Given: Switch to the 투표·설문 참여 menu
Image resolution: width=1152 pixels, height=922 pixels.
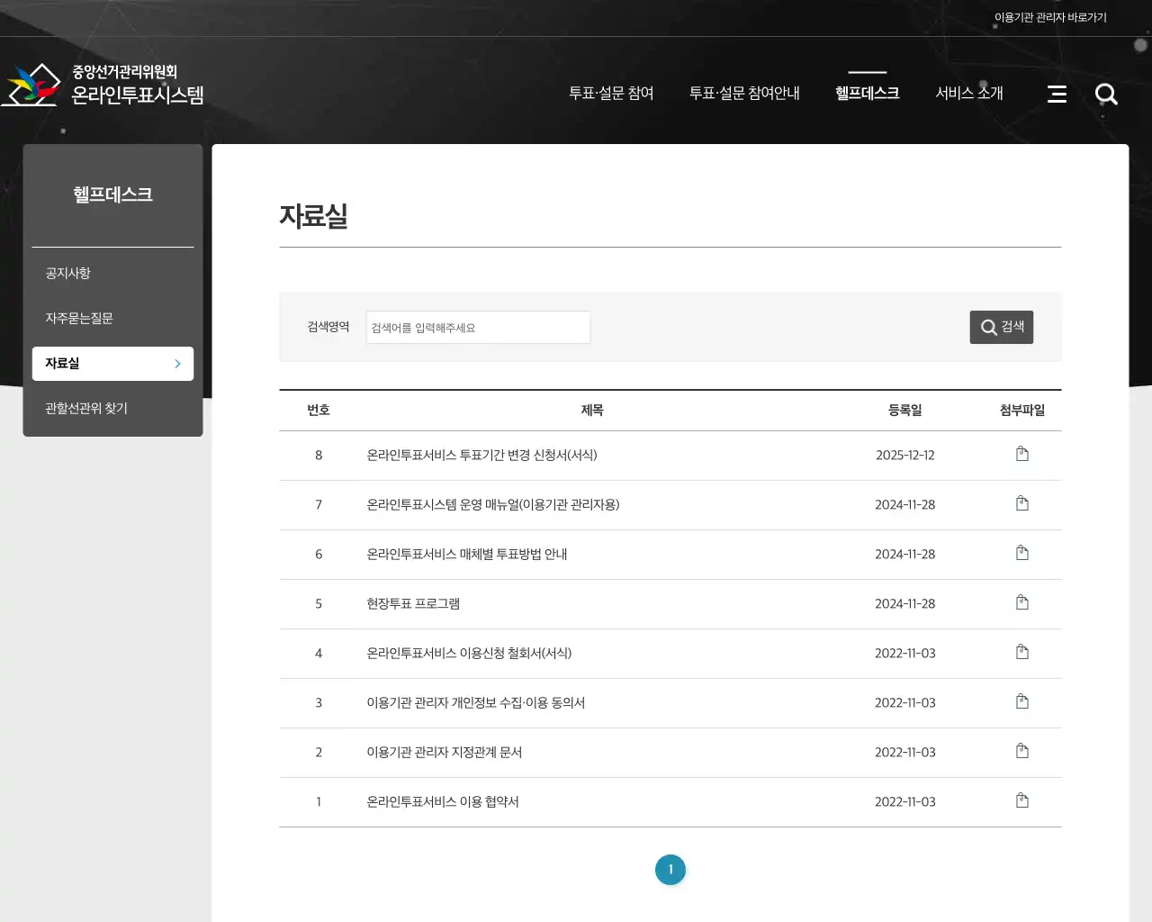Looking at the screenshot, I should tap(612, 93).
